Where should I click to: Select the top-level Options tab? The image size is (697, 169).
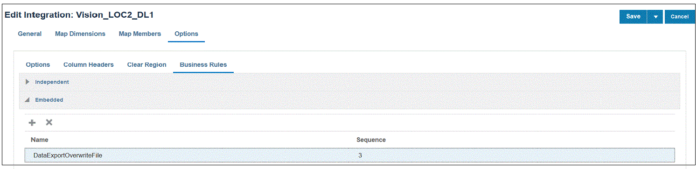coord(186,34)
